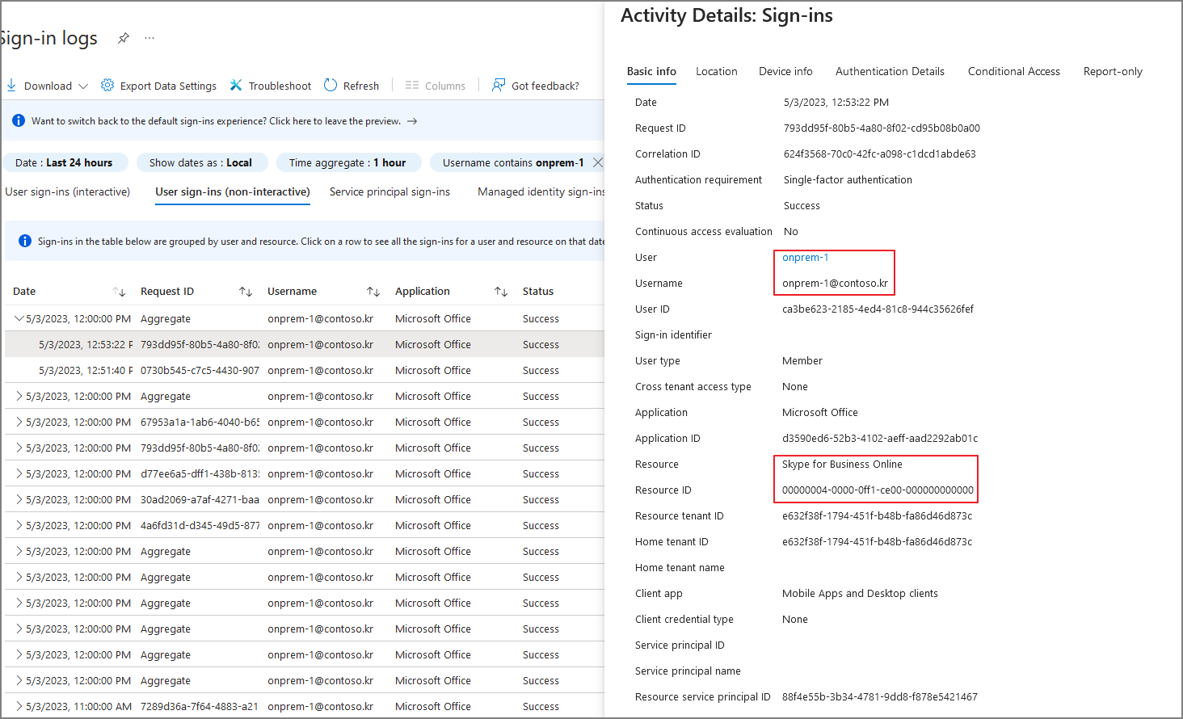Open the Report-only tab
This screenshot has height=719, width=1183.
click(1113, 71)
